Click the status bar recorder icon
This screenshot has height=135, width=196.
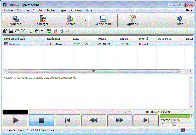point(183,130)
